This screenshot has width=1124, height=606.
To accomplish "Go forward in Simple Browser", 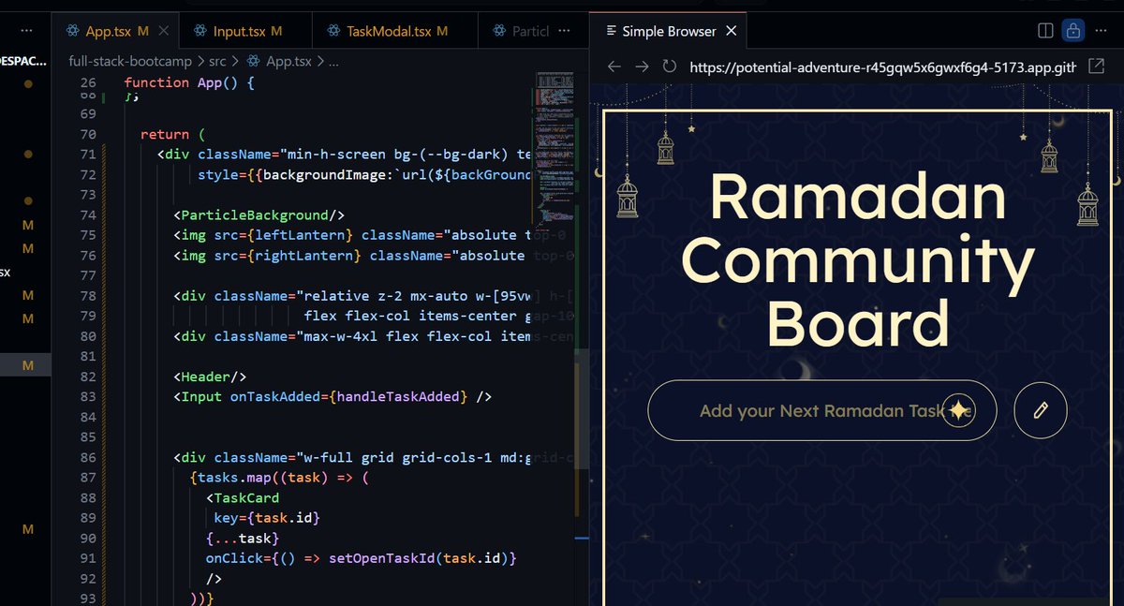I will pyautogui.click(x=642, y=67).
